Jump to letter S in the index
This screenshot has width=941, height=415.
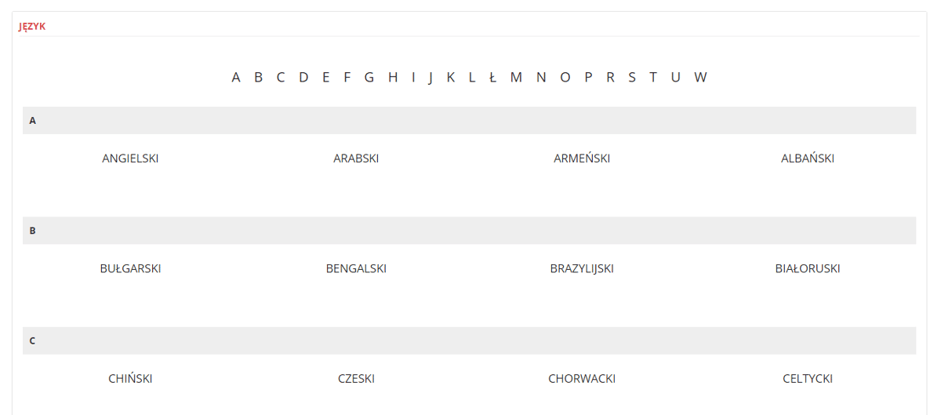[x=632, y=77]
